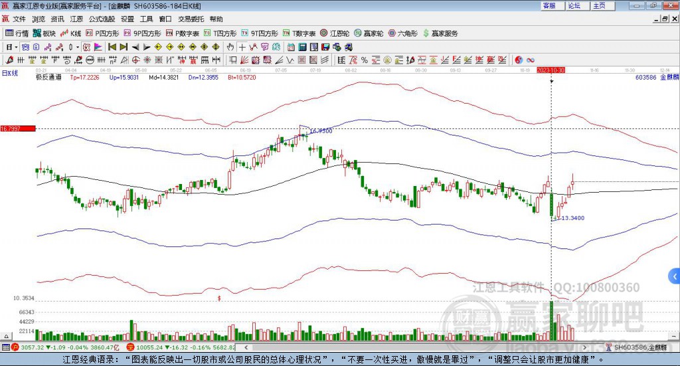Expand the candlestick style dropdown arrow
The height and width of the screenshot is (366, 680).
tap(78, 47)
